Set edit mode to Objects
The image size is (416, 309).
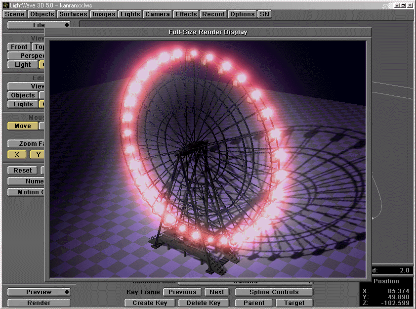click(22, 95)
